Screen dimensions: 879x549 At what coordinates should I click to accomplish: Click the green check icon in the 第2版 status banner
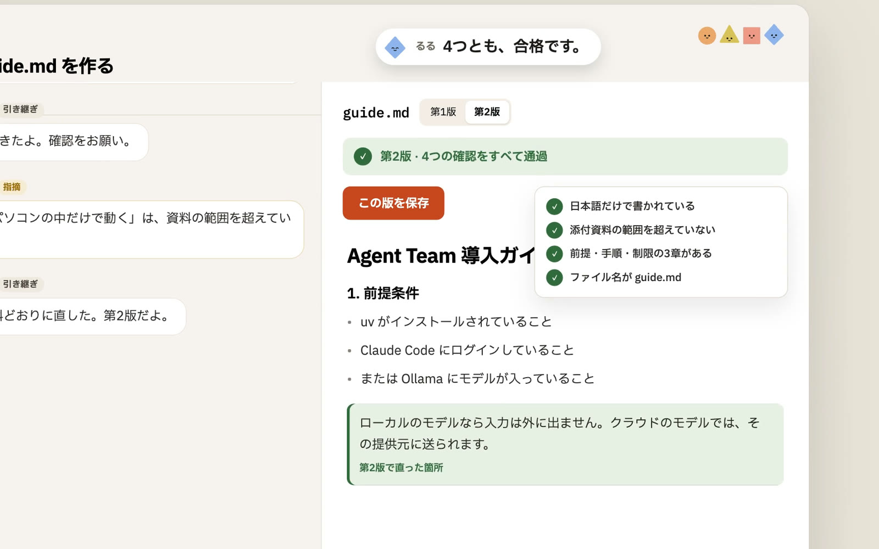363,156
